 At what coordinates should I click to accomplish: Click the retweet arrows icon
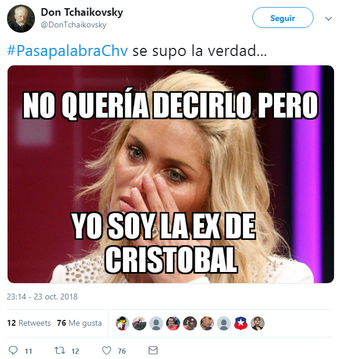click(x=59, y=350)
